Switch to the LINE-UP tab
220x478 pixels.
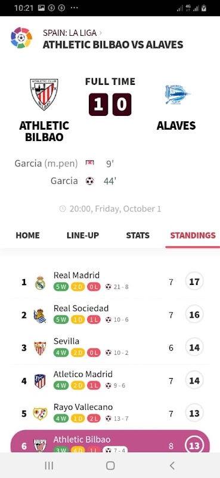click(x=83, y=235)
